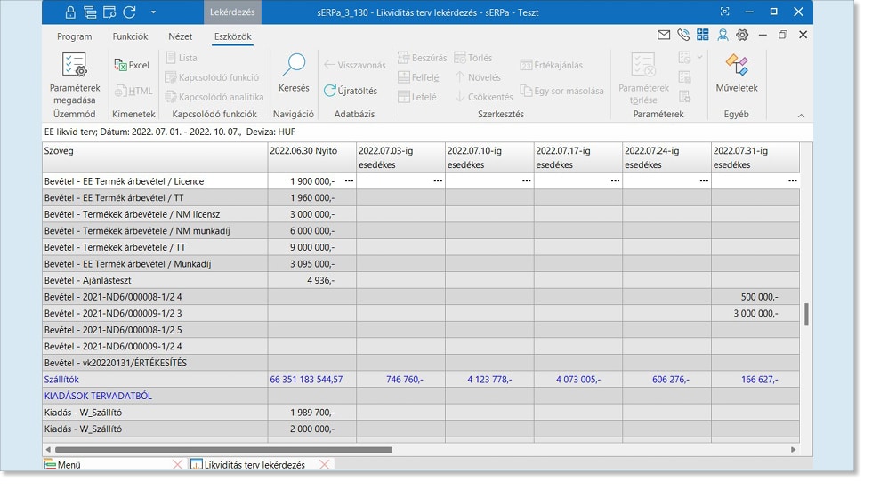
Task: Open the user profile icon
Action: [723, 35]
